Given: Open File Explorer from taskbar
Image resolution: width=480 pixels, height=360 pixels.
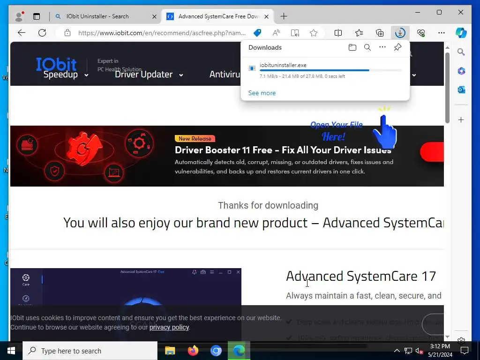Looking at the screenshot, I should click(x=170, y=351).
